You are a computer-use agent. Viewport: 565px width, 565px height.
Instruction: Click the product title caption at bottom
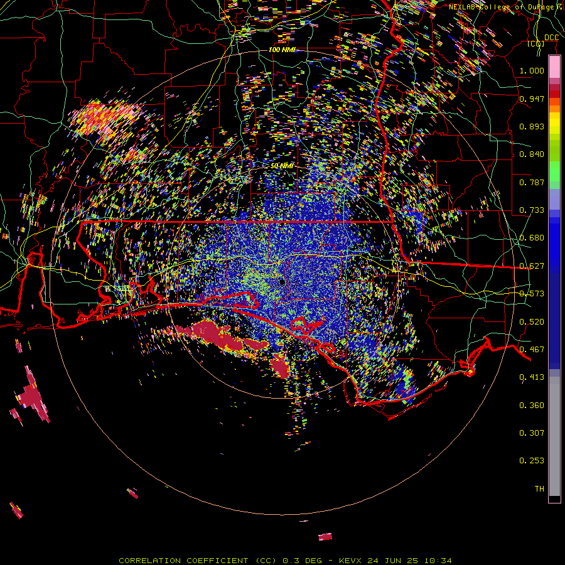pos(285,561)
